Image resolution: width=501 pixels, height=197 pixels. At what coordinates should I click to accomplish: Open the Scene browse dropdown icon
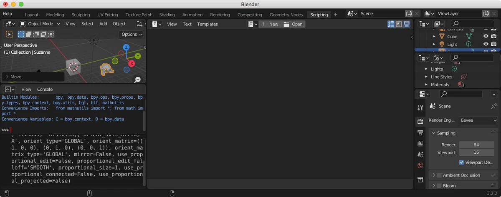[x=352, y=14]
